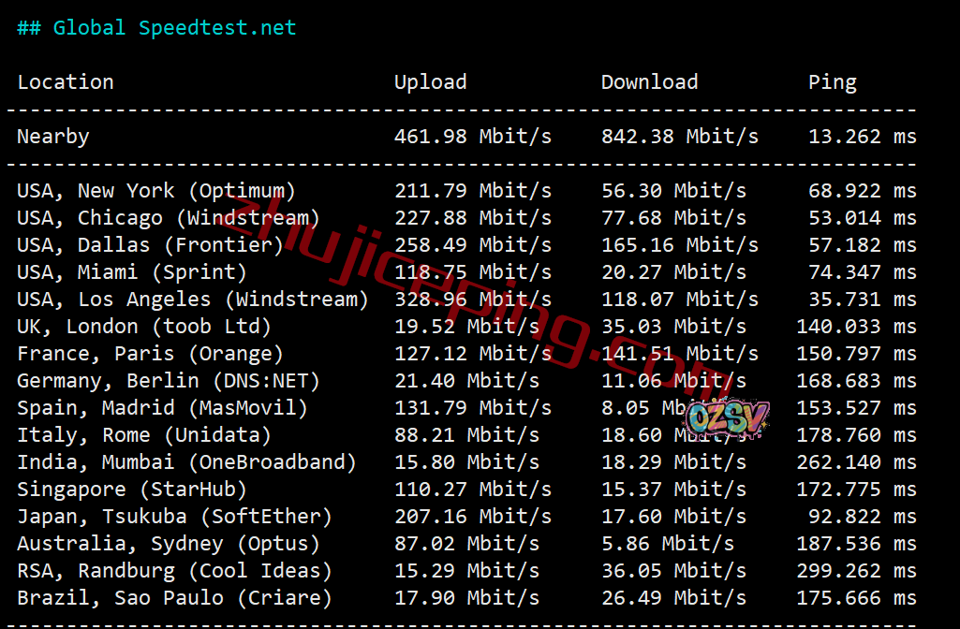960x629 pixels.
Task: Click the USA, New York (Optimum) row
Action: coord(466,191)
